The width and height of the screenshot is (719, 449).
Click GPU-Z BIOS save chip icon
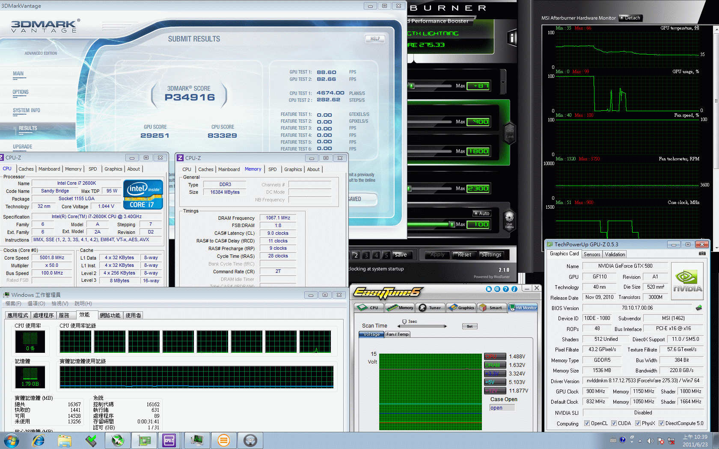point(699,308)
